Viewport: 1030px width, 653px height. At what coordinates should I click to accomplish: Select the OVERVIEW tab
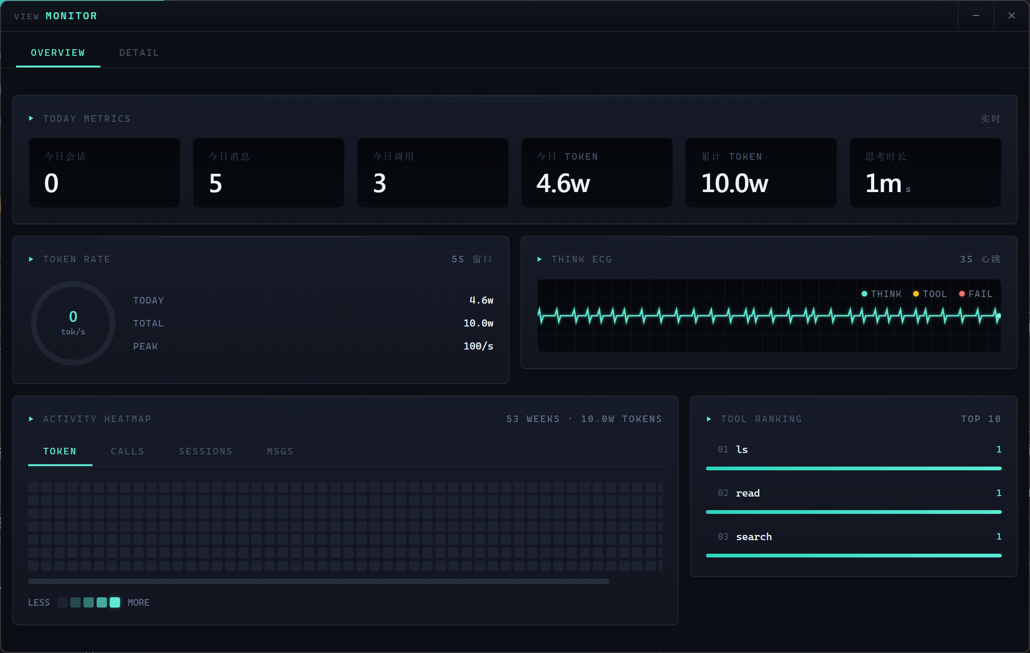pos(58,53)
